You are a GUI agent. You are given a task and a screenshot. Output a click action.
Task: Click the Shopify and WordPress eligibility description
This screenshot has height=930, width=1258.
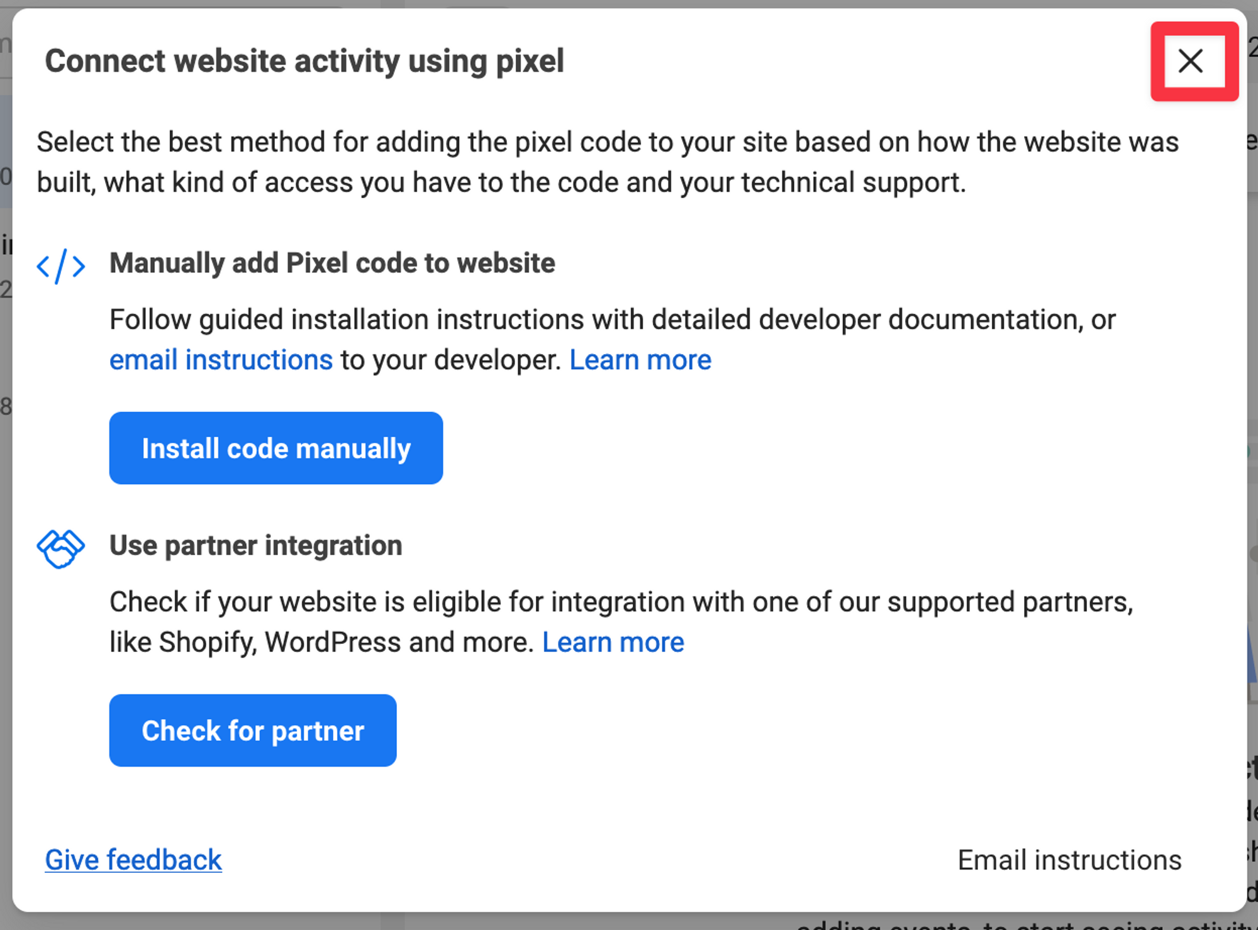click(x=620, y=602)
